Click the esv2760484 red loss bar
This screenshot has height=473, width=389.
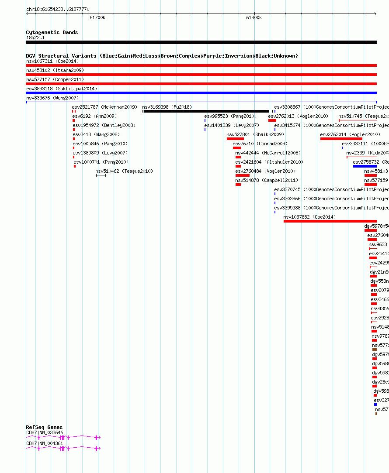(x=243, y=175)
